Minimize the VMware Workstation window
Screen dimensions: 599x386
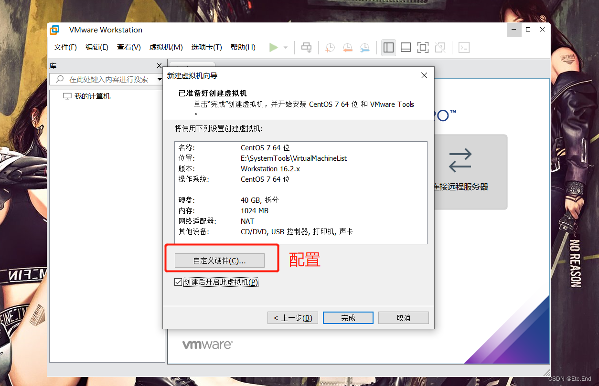(513, 30)
